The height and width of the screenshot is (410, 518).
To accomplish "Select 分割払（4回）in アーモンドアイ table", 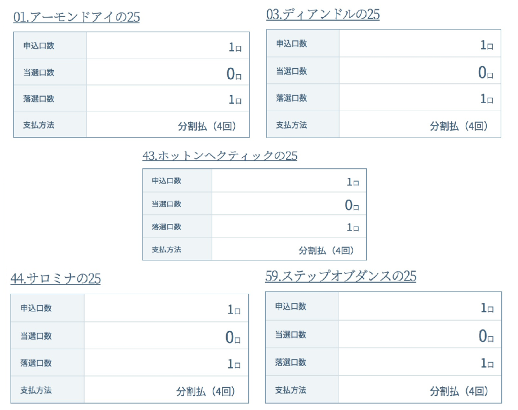I will pos(207,126).
